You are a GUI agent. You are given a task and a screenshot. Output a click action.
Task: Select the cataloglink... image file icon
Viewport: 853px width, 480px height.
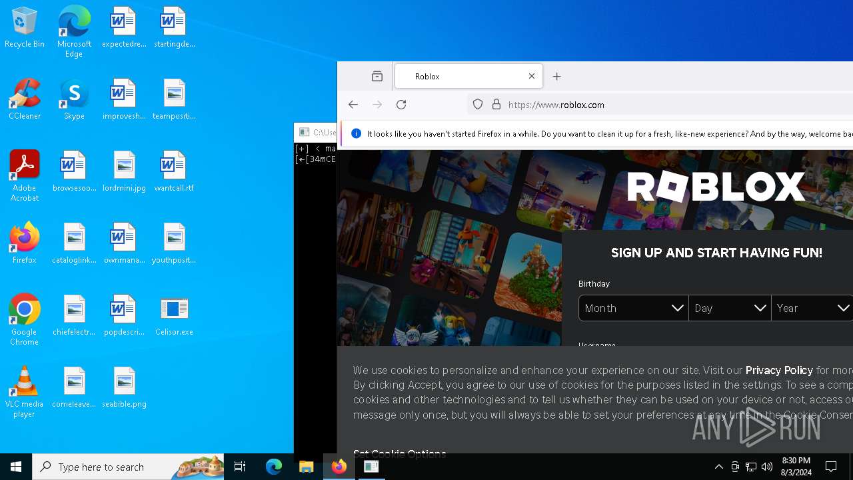(x=74, y=244)
